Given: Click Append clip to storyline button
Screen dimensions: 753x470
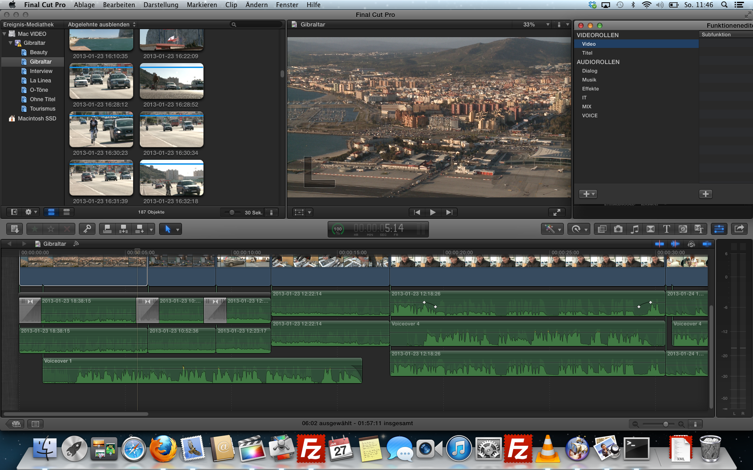Looking at the screenshot, I should coord(139,229).
